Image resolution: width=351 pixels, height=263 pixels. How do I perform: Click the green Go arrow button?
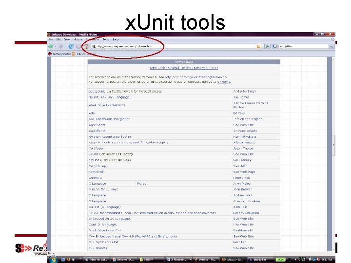click(x=268, y=46)
